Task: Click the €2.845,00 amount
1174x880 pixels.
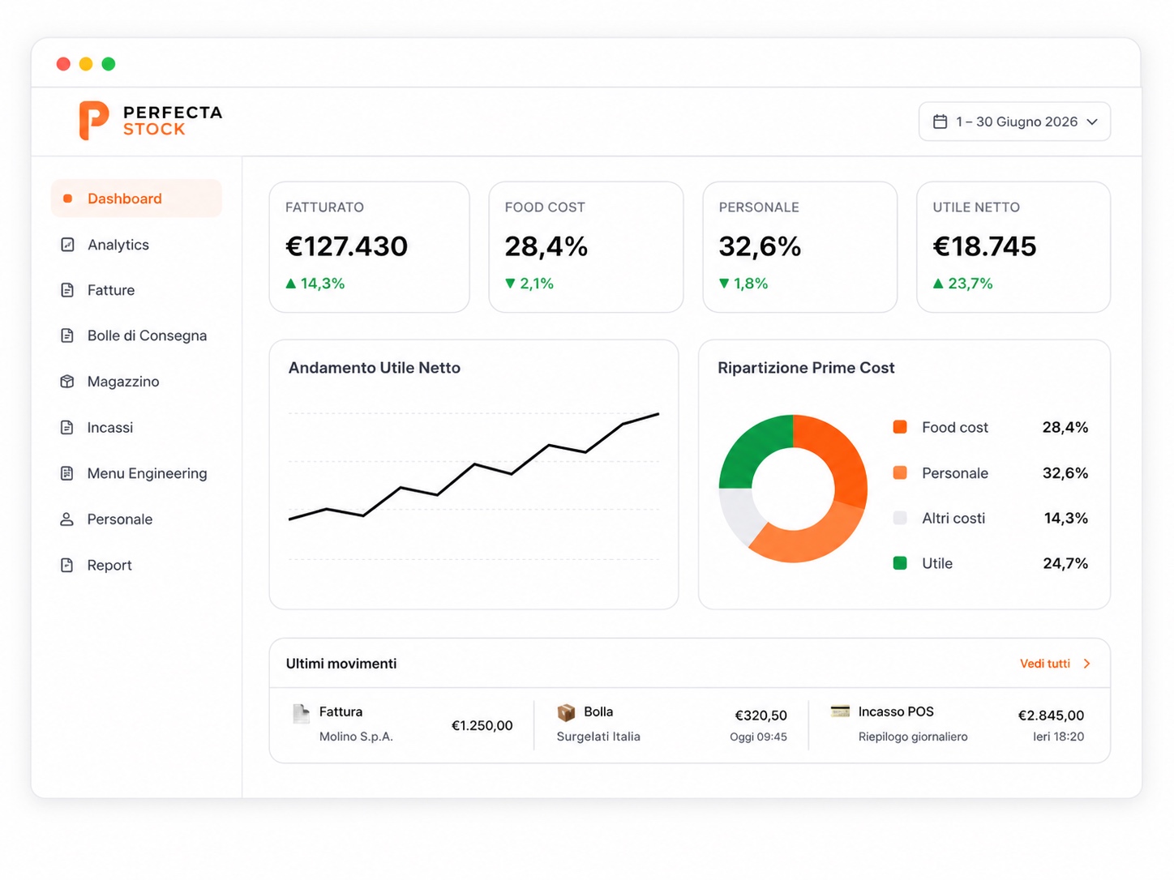Action: [1051, 716]
